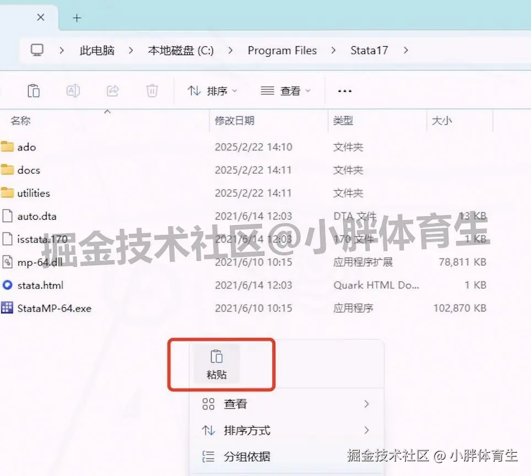Open the see-more (…) toolbar menu

(x=344, y=90)
